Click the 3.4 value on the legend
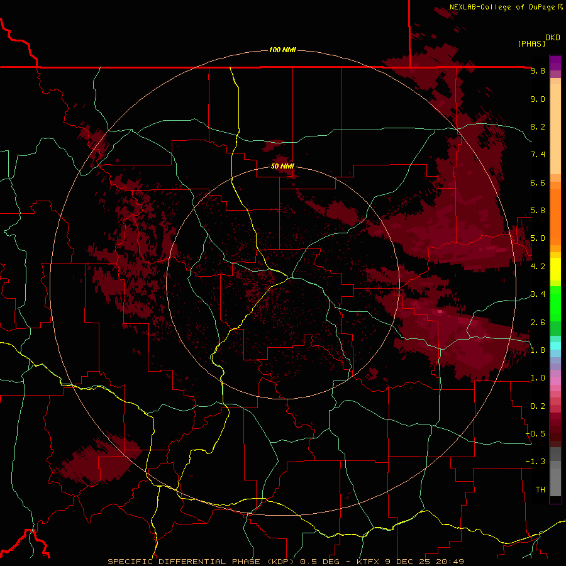Screen dimensions: 566x566 pyautogui.click(x=538, y=294)
